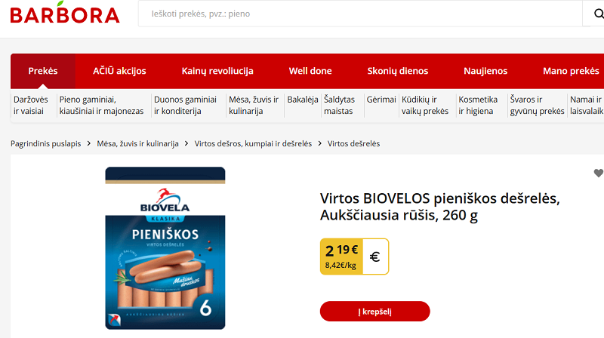
Task: Add product to favorites with heart icon
Action: click(x=598, y=174)
